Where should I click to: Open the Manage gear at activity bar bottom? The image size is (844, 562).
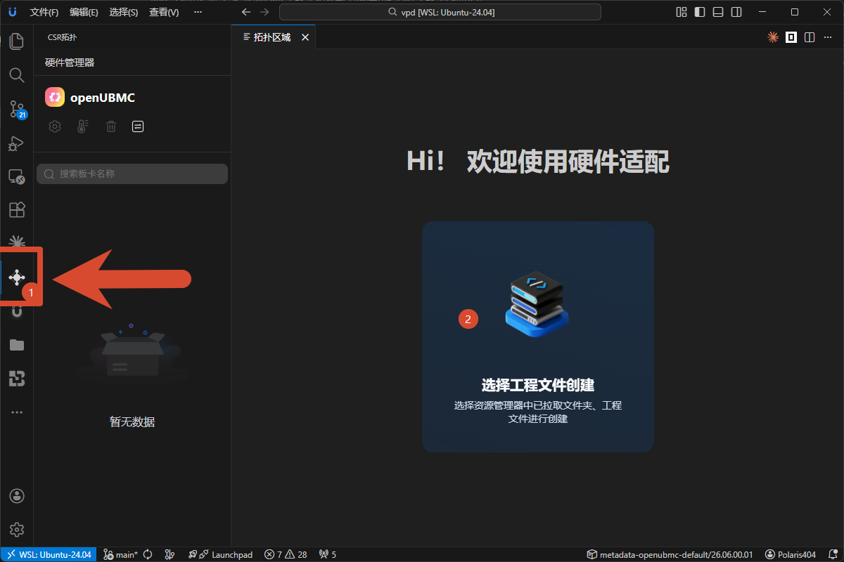tap(17, 529)
